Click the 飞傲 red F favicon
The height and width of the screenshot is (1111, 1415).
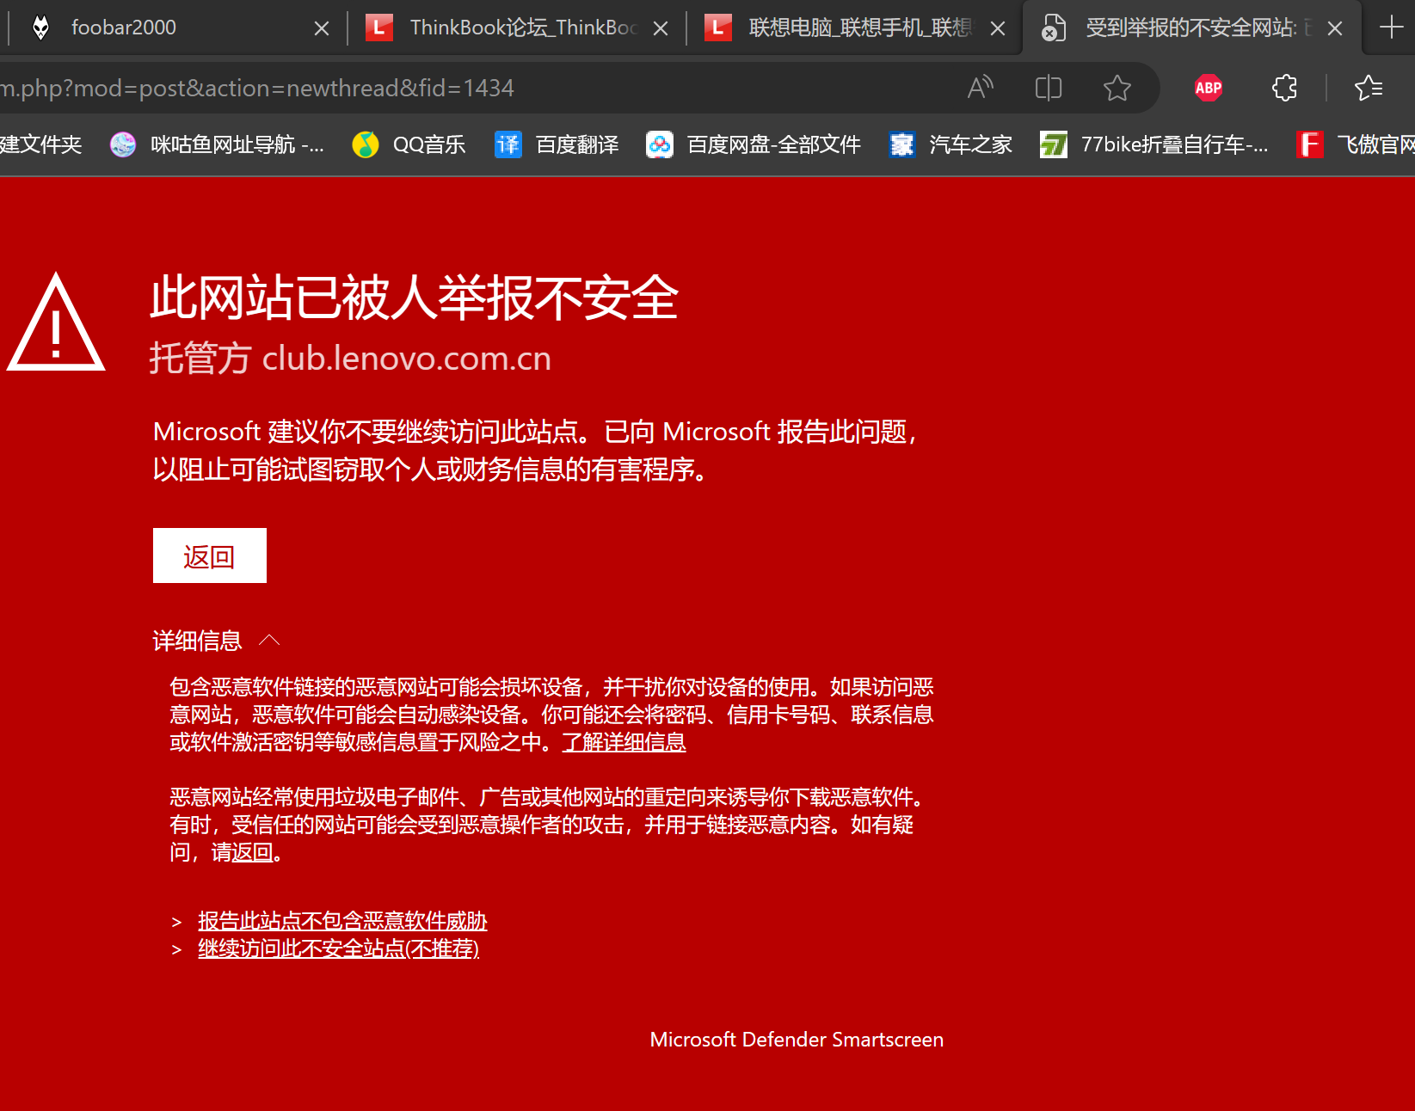tap(1310, 144)
